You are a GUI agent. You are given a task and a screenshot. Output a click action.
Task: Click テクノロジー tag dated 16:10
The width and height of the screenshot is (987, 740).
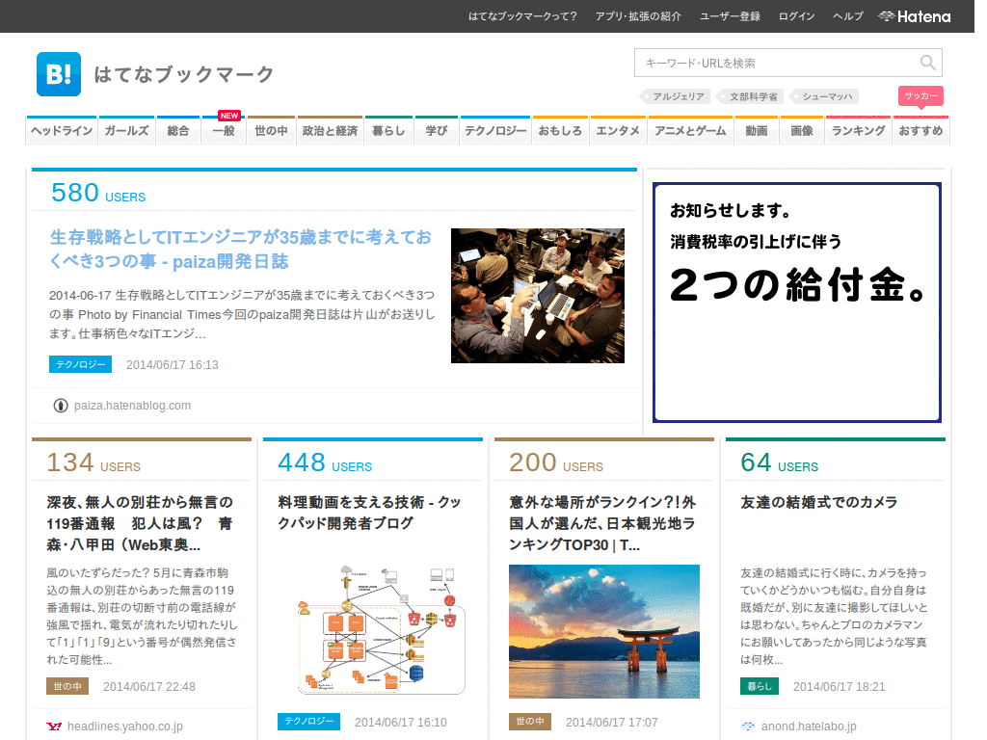pos(309,722)
